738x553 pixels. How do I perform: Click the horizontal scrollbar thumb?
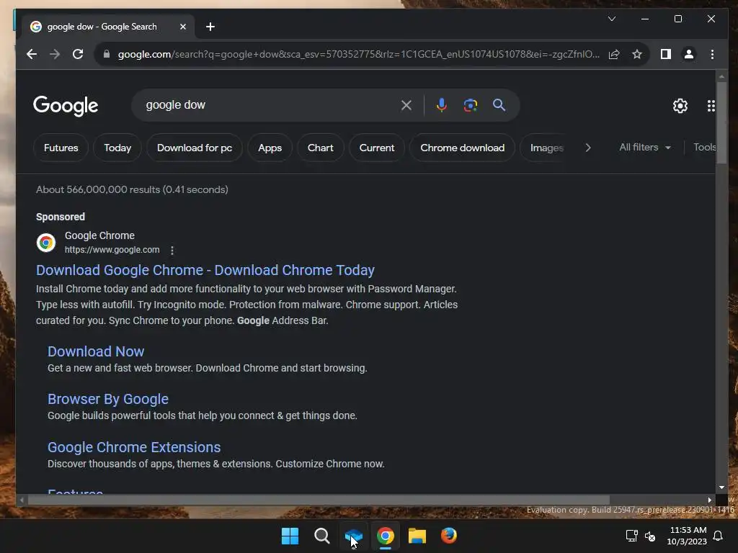(x=319, y=500)
